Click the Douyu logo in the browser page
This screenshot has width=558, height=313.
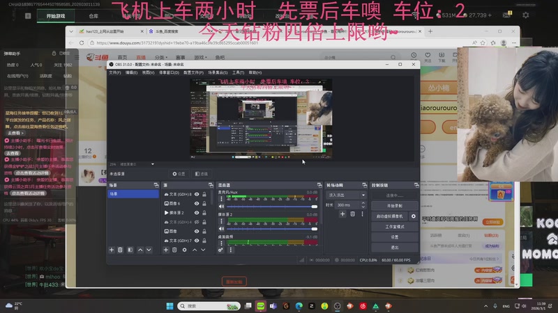(x=97, y=57)
